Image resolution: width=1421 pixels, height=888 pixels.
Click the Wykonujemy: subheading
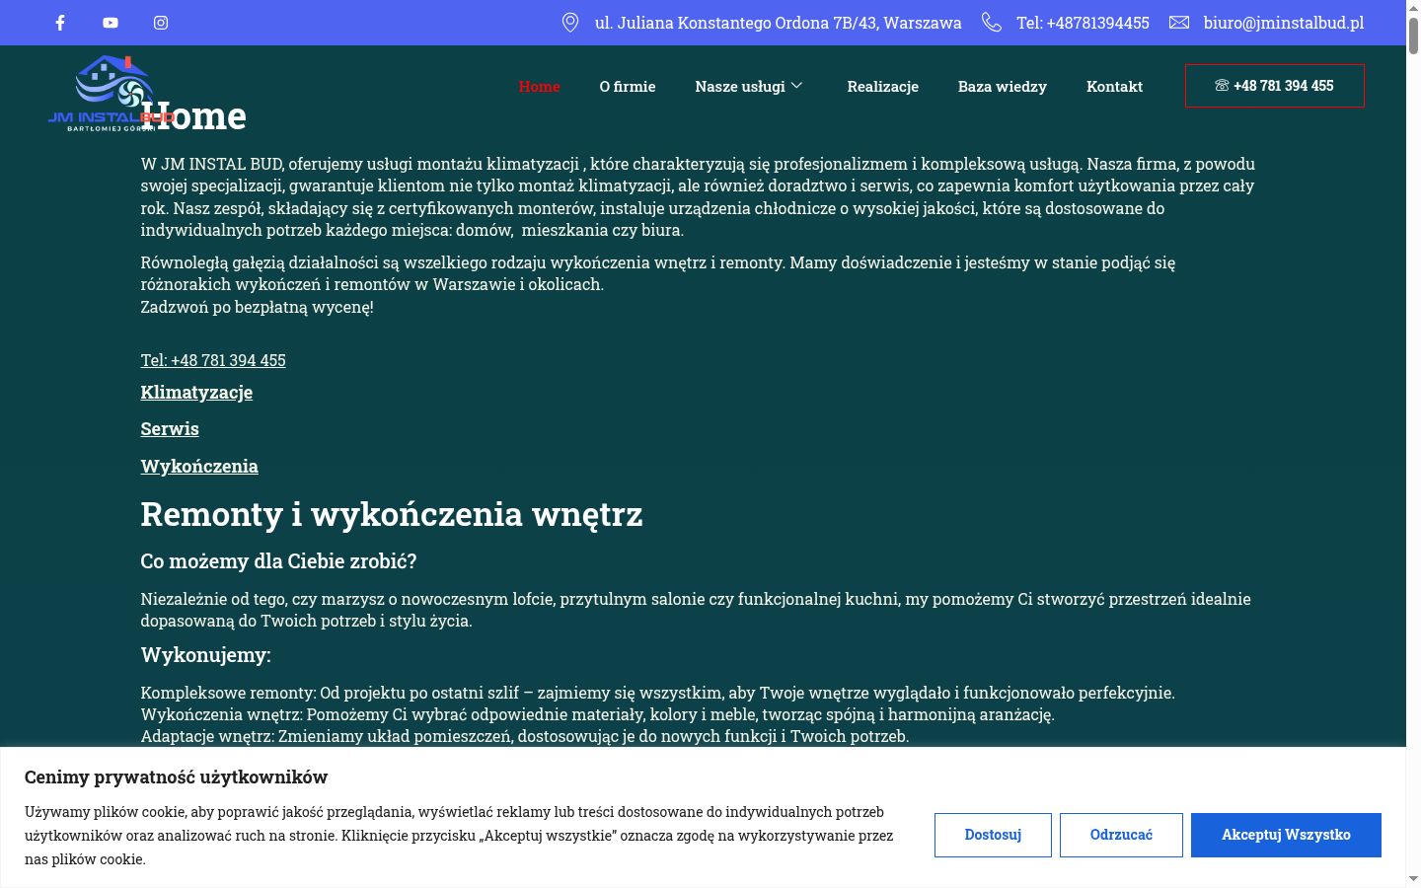click(x=206, y=655)
